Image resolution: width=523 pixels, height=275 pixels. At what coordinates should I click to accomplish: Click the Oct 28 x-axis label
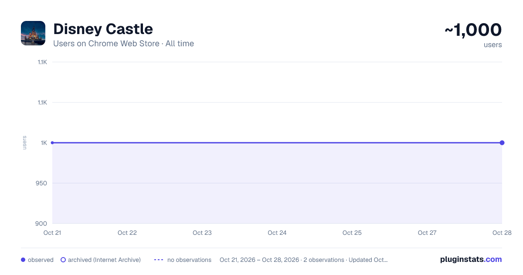[501, 233]
